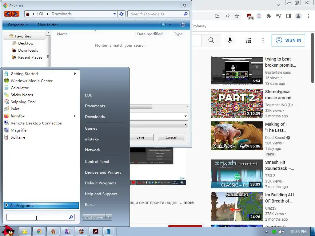Click the refresh icon in Save As address bar
The width and height of the screenshot is (315, 236).
[x=121, y=14]
